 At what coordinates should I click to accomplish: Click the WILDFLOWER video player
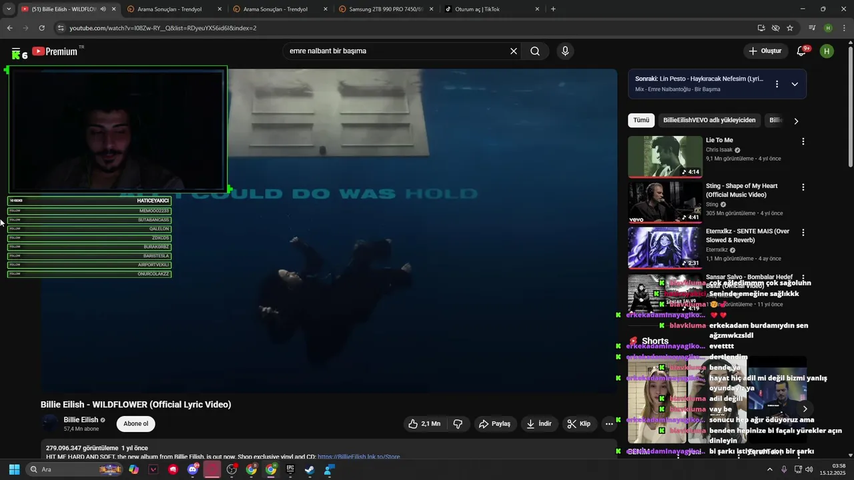tap(329, 231)
